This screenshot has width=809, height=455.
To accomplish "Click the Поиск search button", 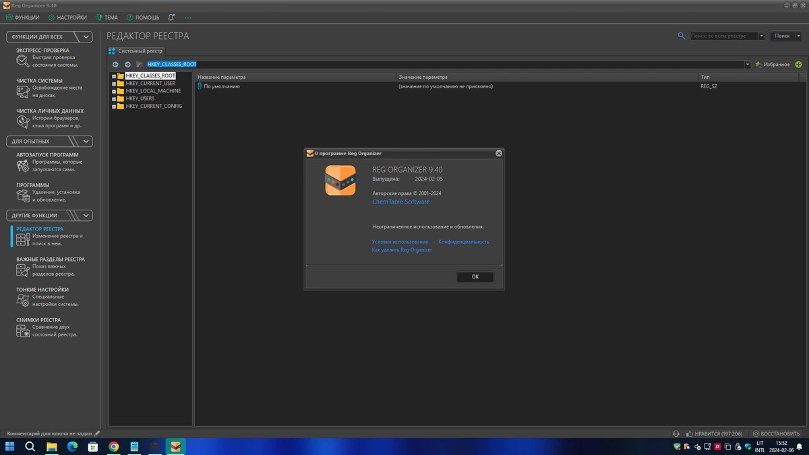I will [782, 36].
